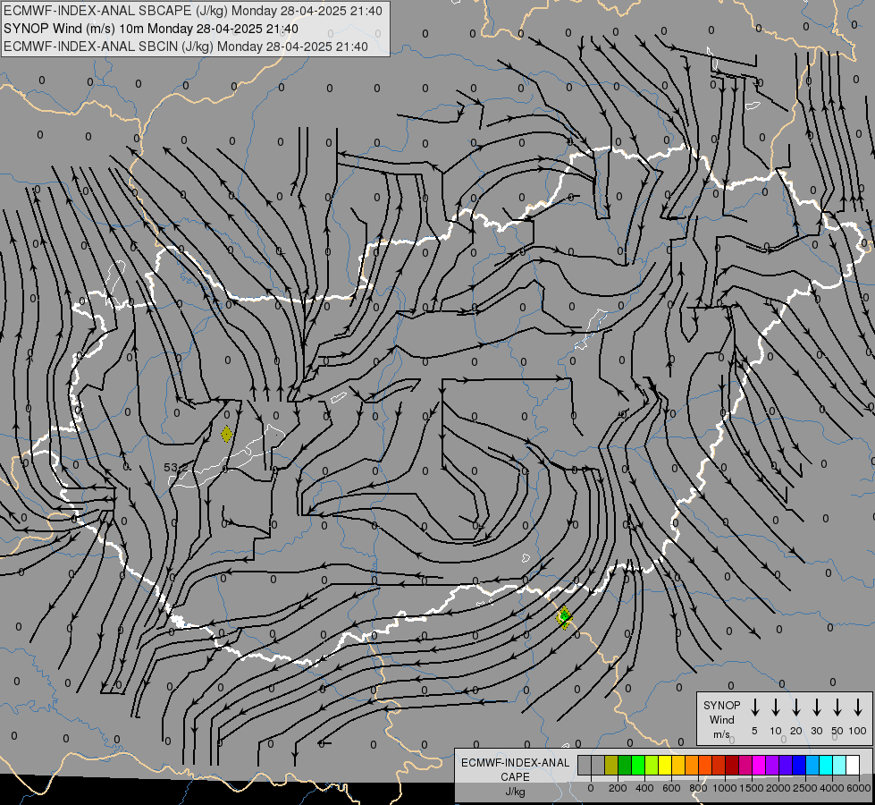Click the 600 tick label on the CAPE scale
Viewport: 875px width, 805px height.
tap(671, 788)
